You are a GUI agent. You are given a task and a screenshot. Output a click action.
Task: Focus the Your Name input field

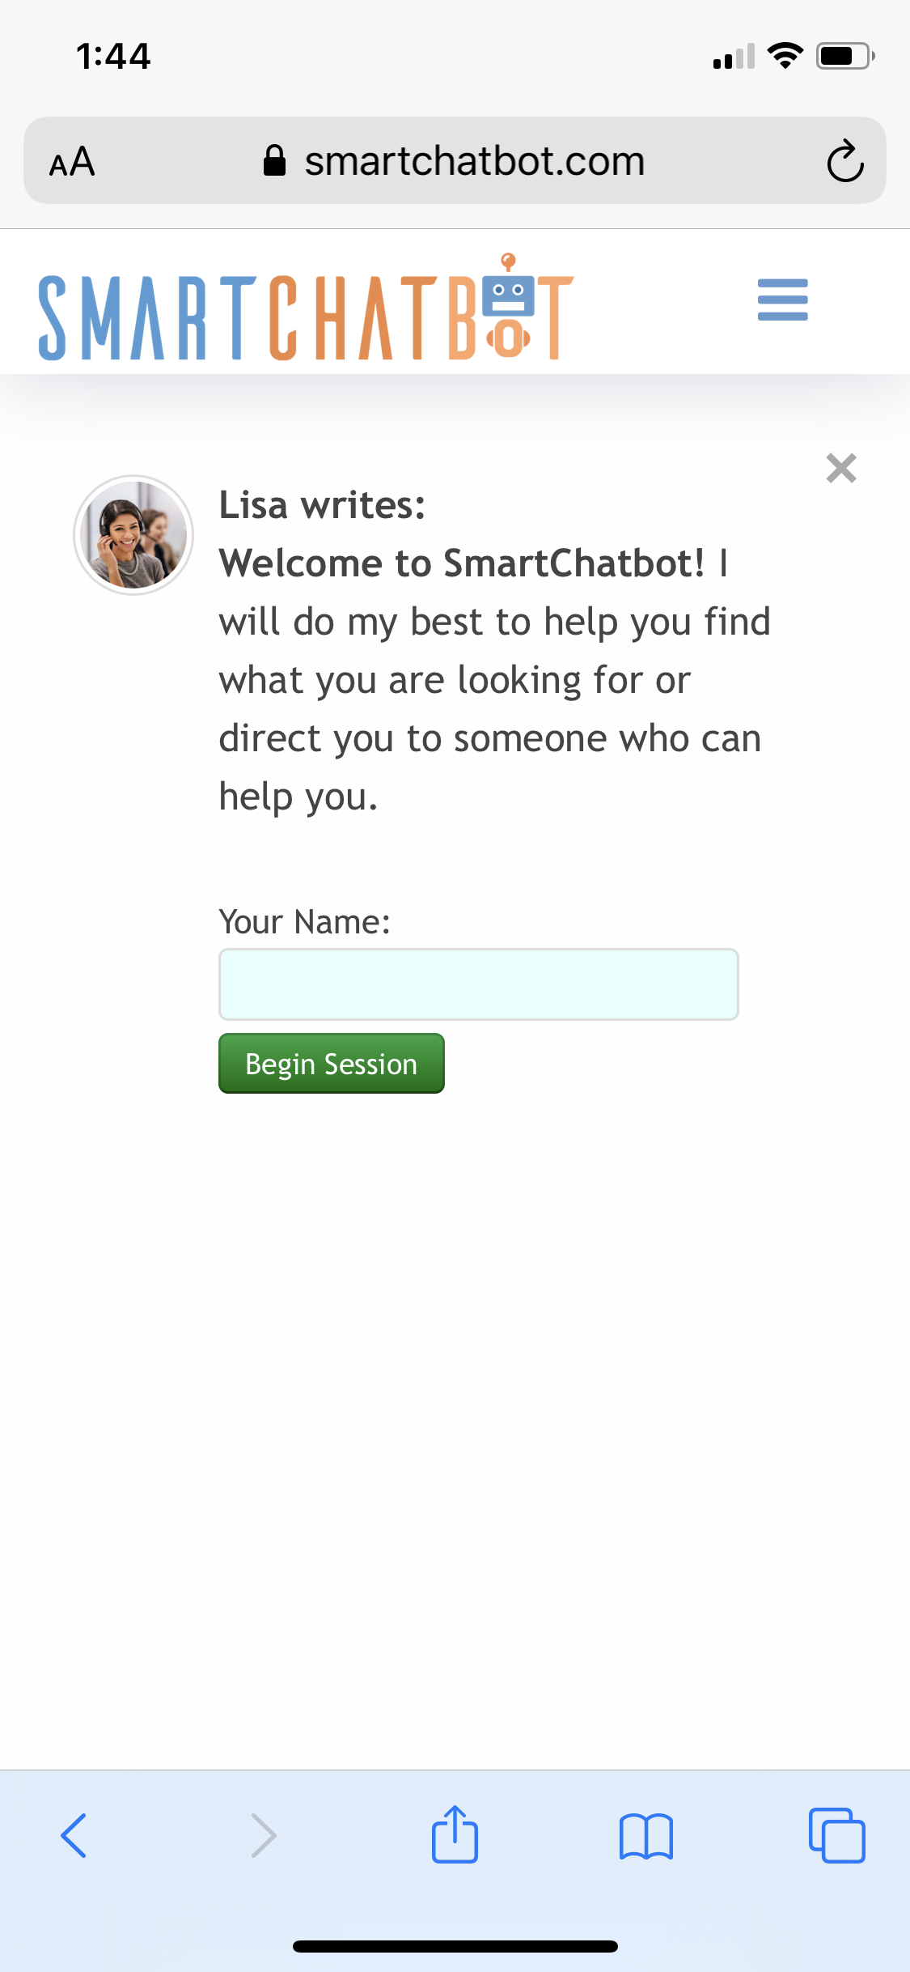(x=479, y=984)
